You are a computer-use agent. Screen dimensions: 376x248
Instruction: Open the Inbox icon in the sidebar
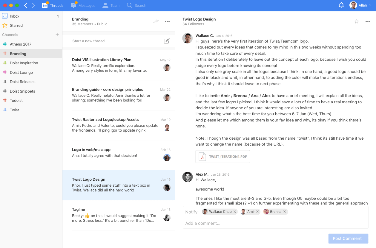point(4,16)
